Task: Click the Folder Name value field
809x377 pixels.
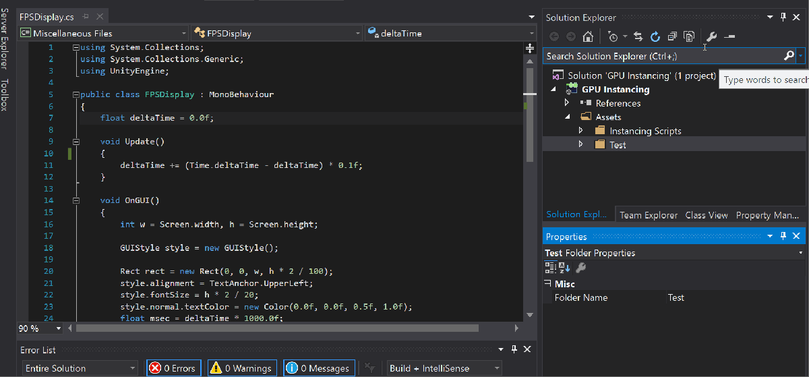Action: (735, 297)
